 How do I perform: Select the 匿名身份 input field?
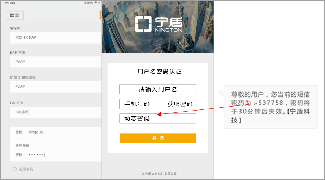point(56,145)
